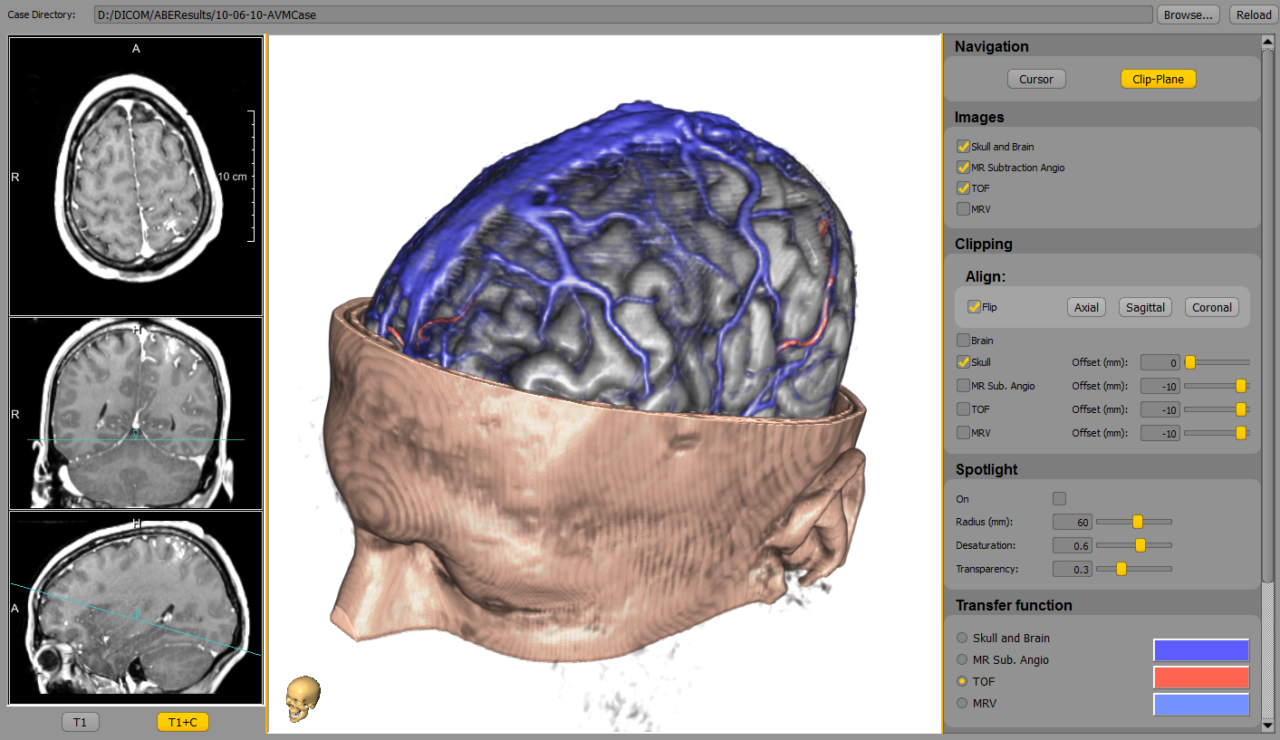The width and height of the screenshot is (1280, 740).
Task: Open the red TOF color swatch
Action: click(x=1200, y=678)
